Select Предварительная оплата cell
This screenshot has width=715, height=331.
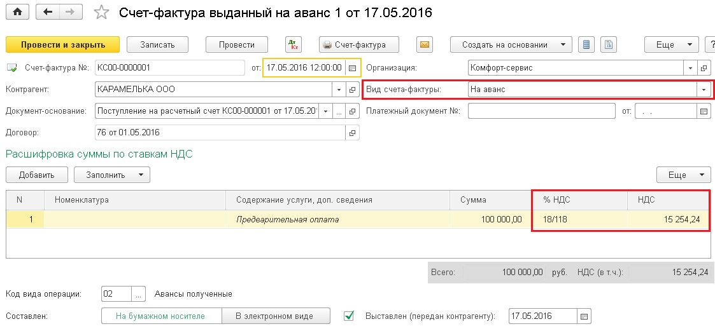pos(338,219)
